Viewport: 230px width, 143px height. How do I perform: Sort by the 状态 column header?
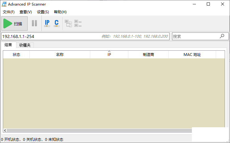coord(16,55)
